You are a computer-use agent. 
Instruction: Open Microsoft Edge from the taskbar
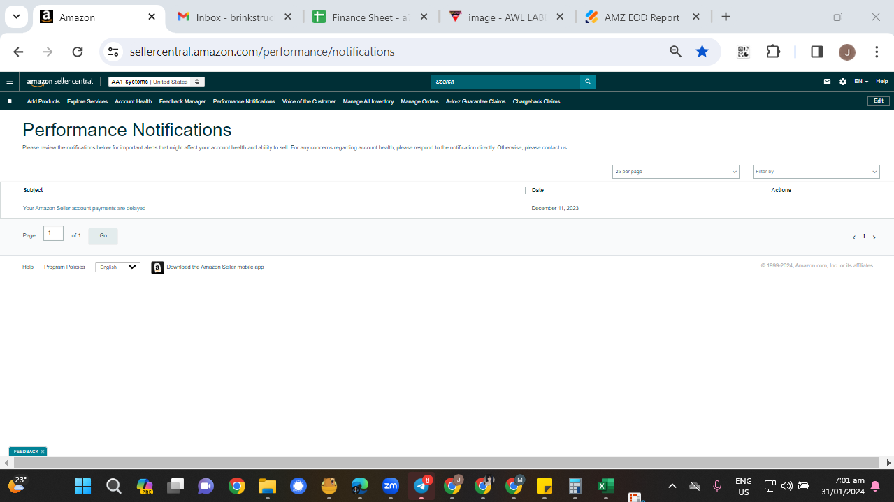coord(360,485)
